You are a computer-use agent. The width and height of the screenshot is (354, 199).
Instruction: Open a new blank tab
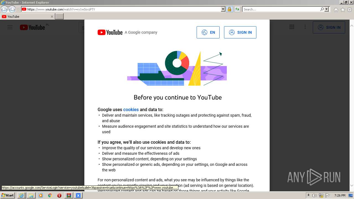click(59, 17)
